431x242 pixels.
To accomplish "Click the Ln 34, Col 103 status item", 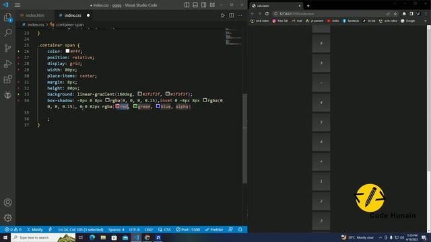I will (81, 230).
